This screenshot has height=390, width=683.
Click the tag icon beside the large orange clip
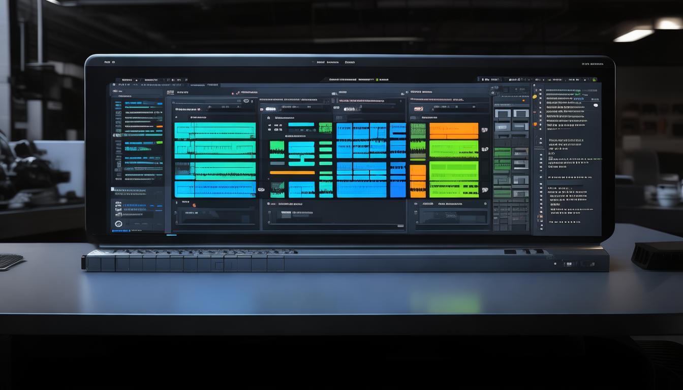(484, 130)
